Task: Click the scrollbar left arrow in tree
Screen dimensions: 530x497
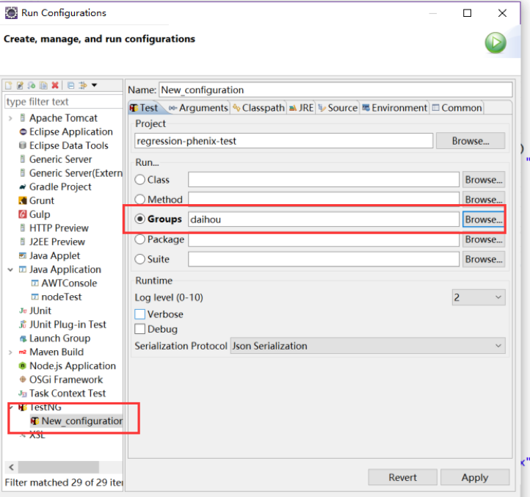Action: 12,467
